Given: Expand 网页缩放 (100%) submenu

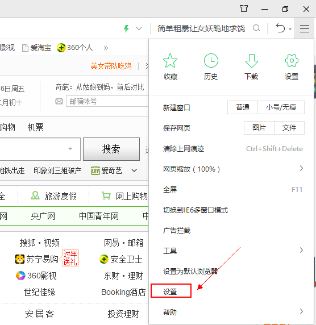Looking at the screenshot, I should (231, 169).
